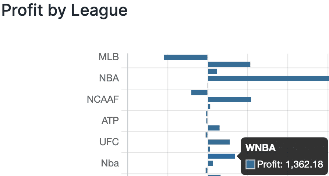This screenshot has width=329, height=176.
Task: Select the UFC axis label
Action: [x=109, y=142]
